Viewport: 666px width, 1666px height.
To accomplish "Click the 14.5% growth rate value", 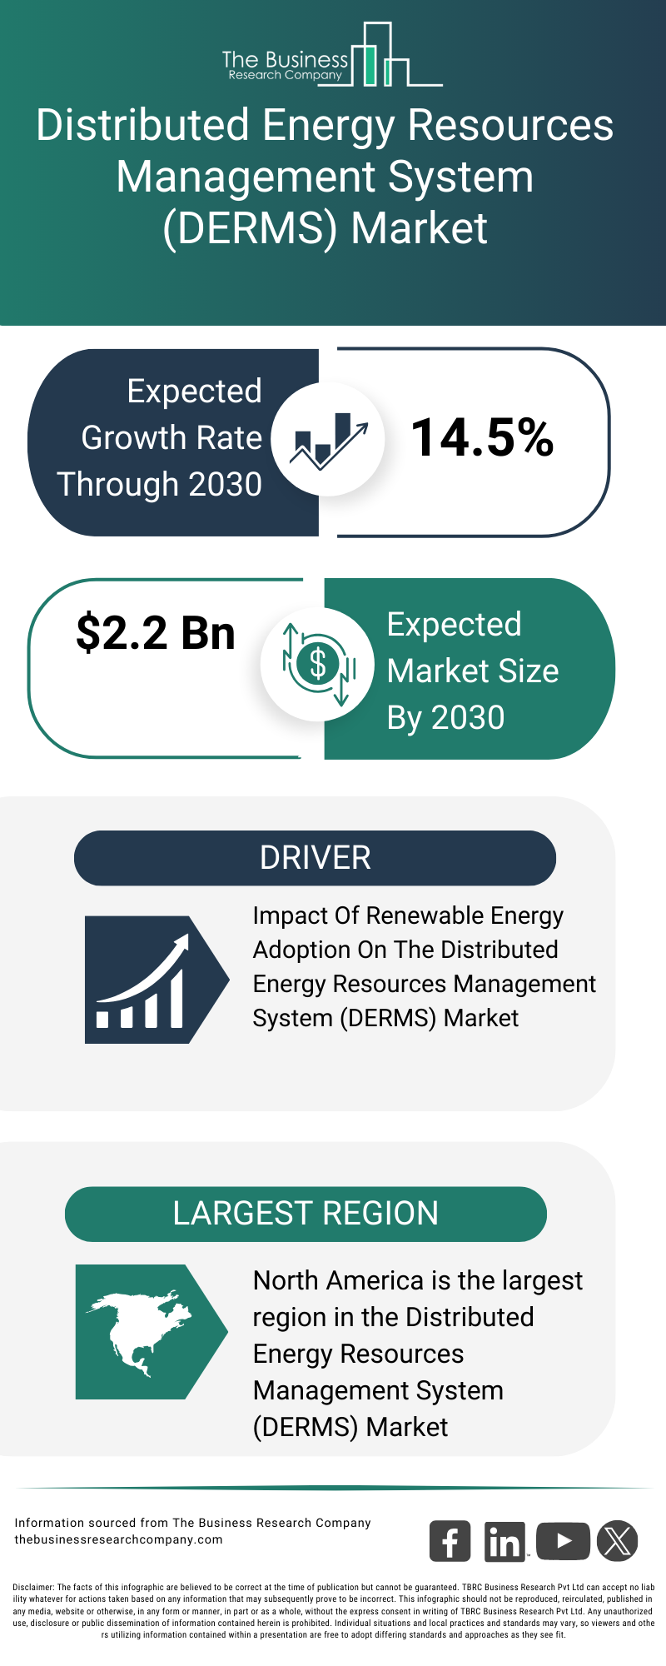I will [482, 437].
